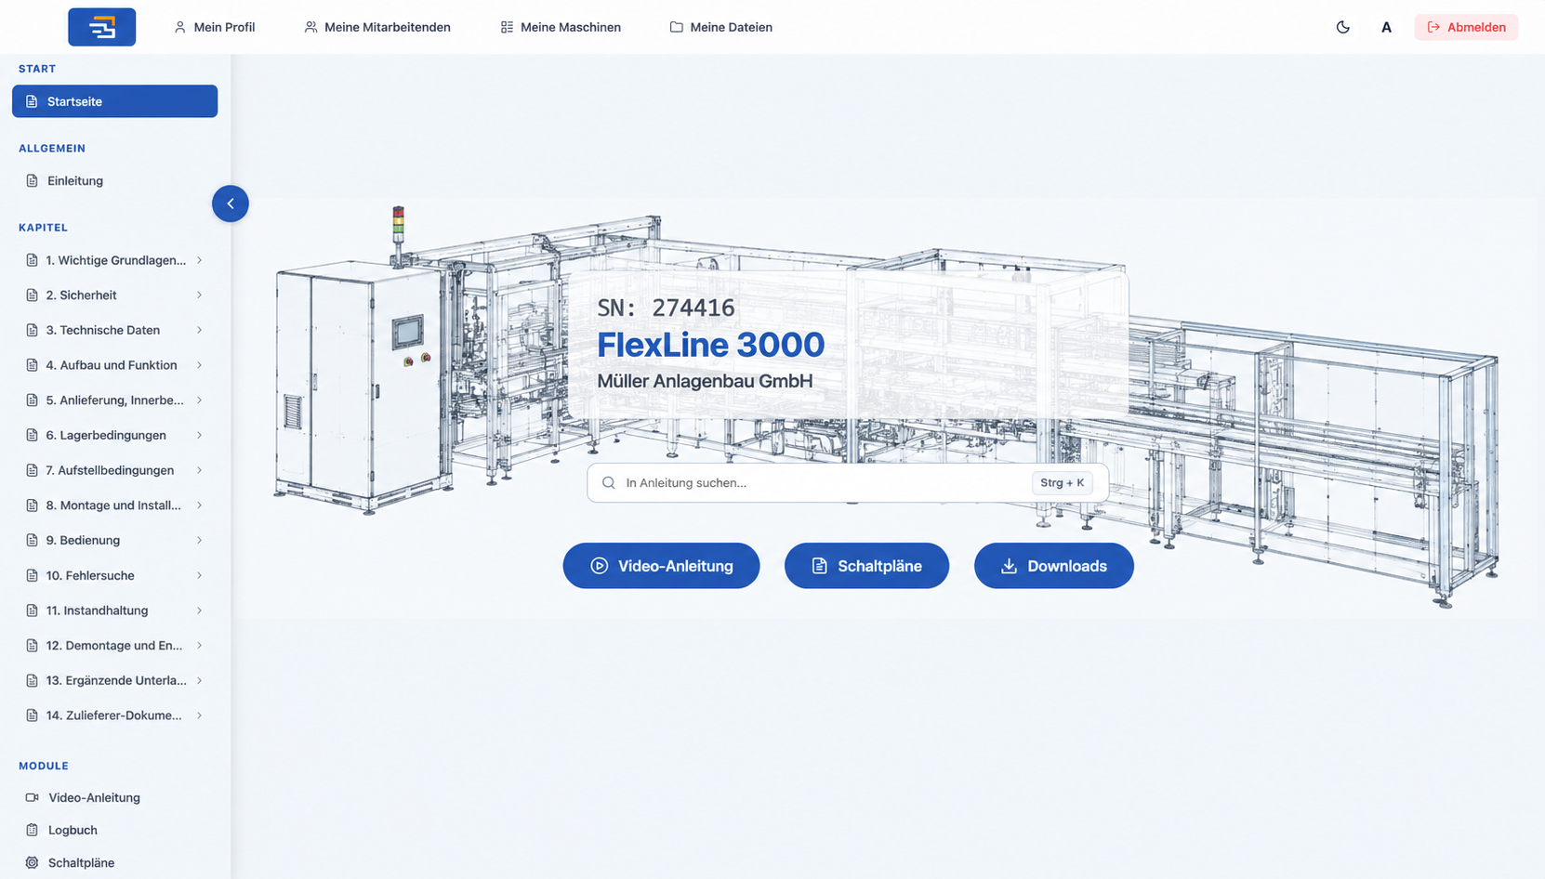1545x879 pixels.
Task: Click the page icon next to 9. Bedienung
Action: tap(32, 541)
